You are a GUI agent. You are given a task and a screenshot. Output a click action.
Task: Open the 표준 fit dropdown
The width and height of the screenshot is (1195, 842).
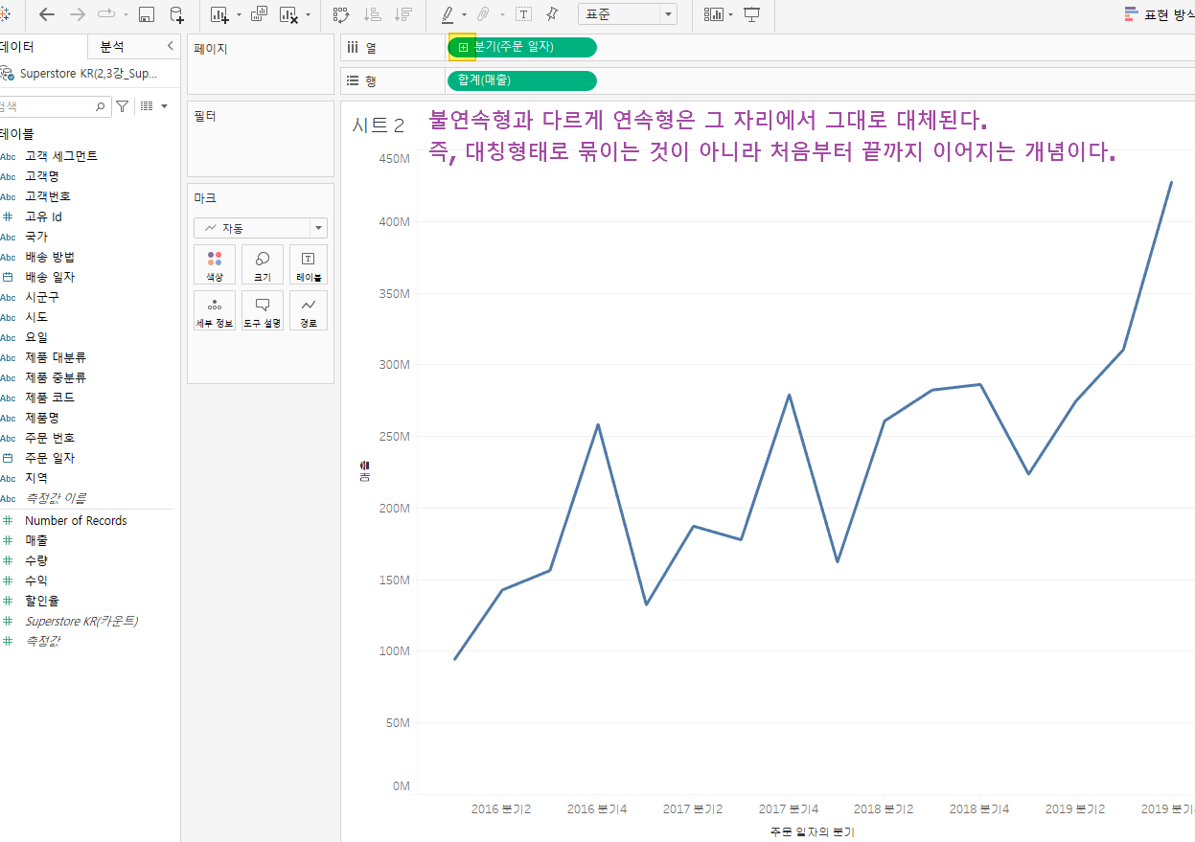click(x=628, y=14)
